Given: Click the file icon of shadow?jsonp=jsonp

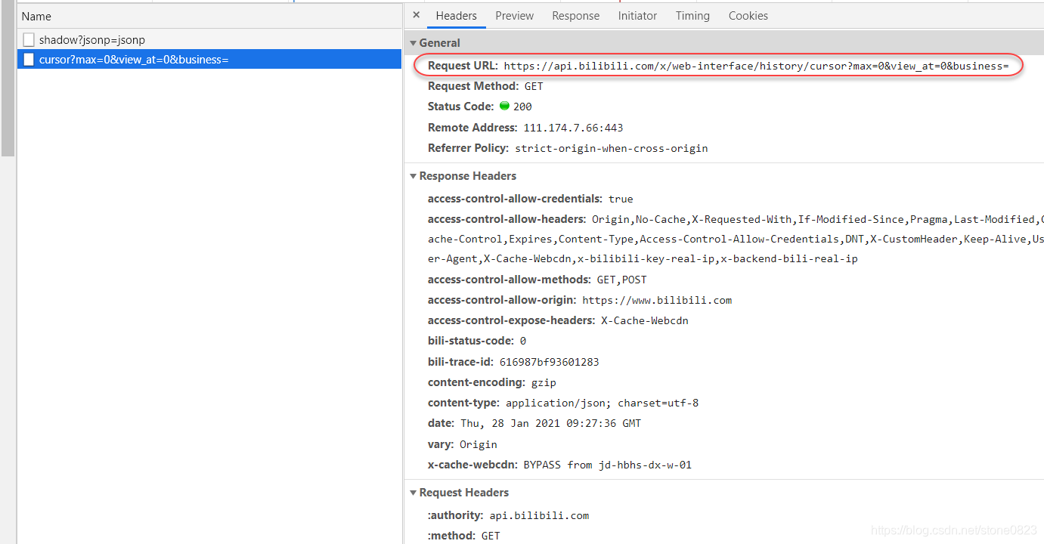Looking at the screenshot, I should coord(29,39).
